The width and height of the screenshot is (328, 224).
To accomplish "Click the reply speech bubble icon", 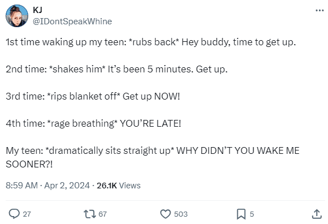I will pos(14,214).
